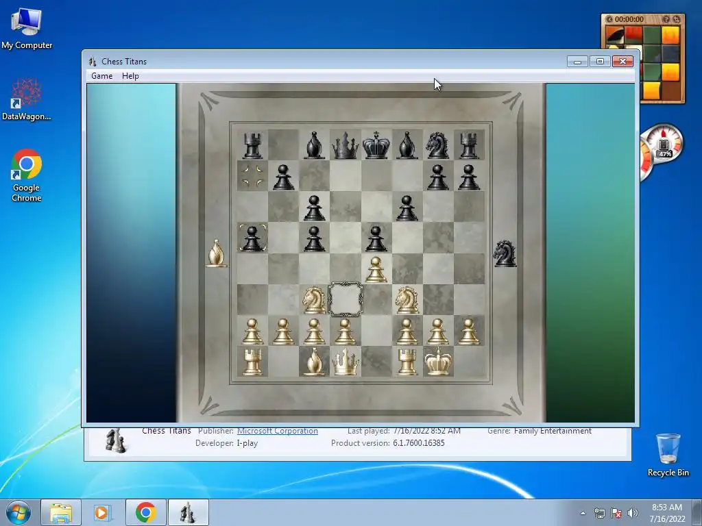The width and height of the screenshot is (702, 526).
Task: Click the puzzle gadget timer clock icon
Action: 609,19
